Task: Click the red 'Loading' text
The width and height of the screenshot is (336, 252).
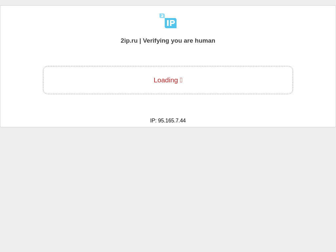Action: pyautogui.click(x=166, y=80)
